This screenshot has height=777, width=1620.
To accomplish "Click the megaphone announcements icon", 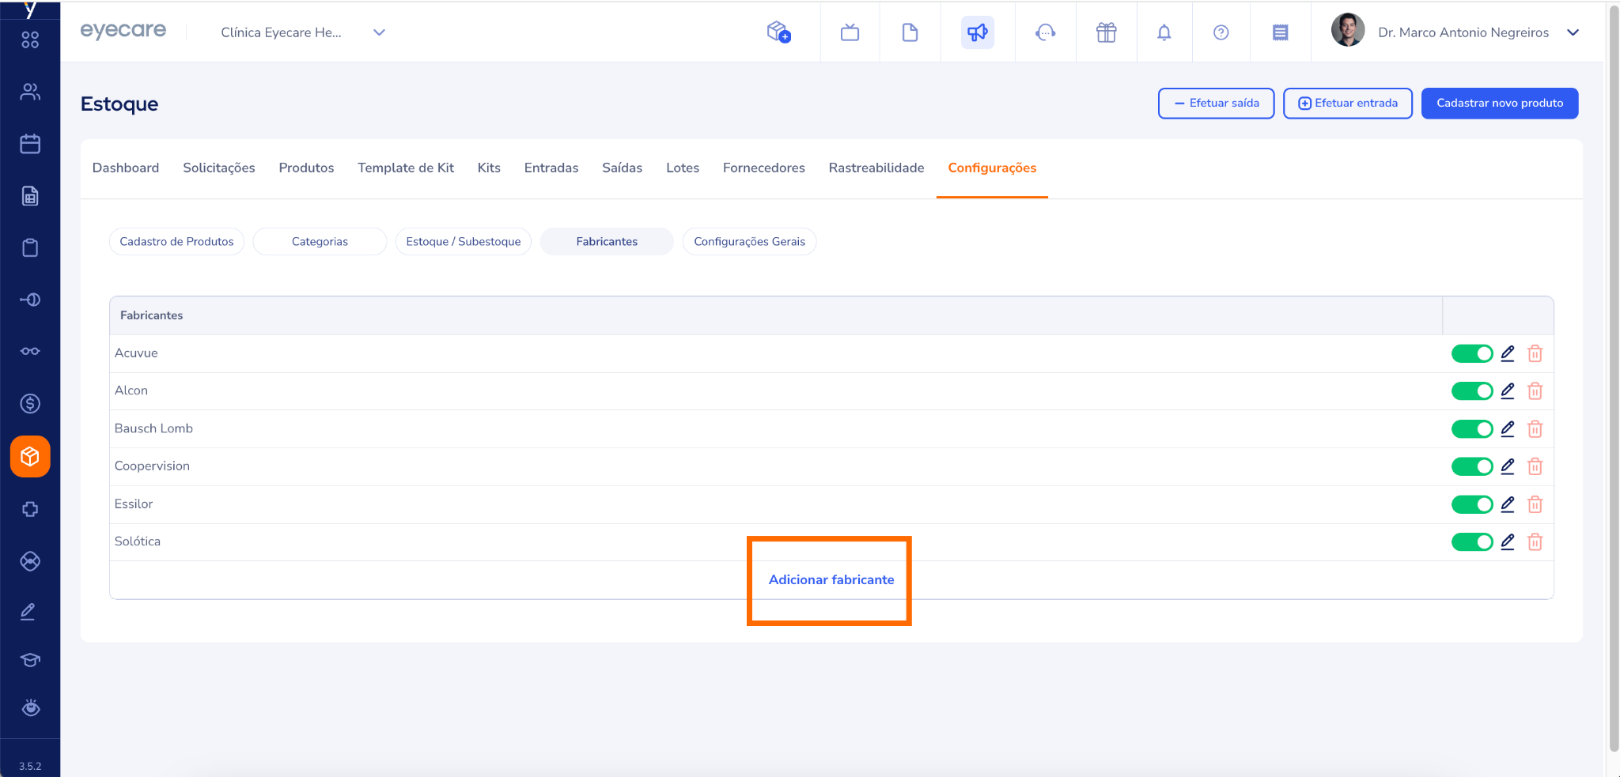I will 978,32.
